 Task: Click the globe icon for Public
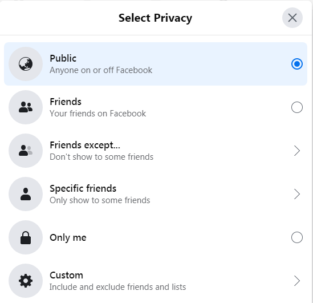(x=26, y=64)
